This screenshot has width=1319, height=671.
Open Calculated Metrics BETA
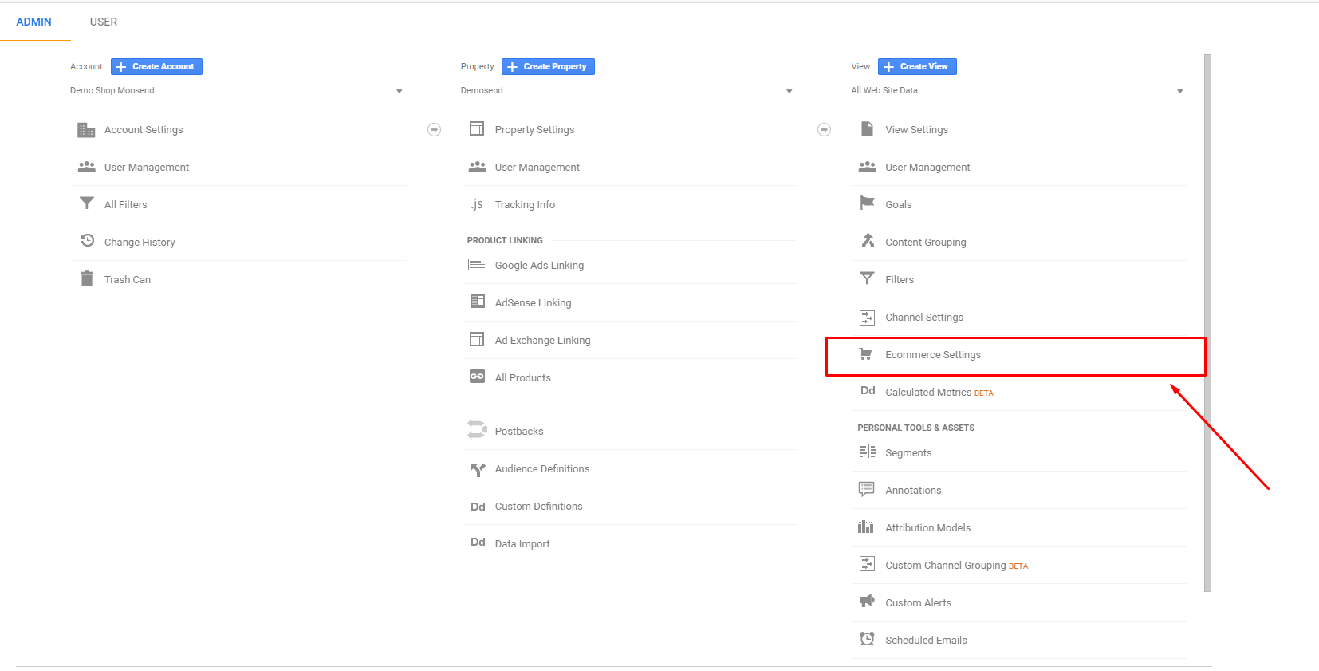1019,392
